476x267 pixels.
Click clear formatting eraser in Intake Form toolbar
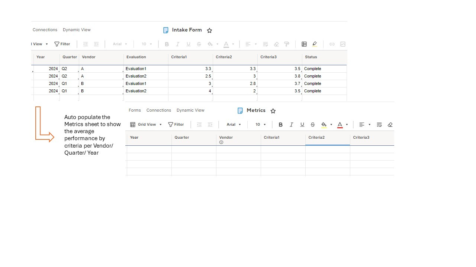[x=276, y=44]
